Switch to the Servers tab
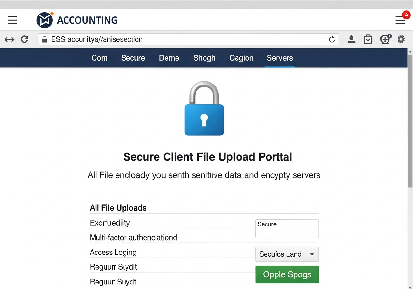 [x=279, y=58]
